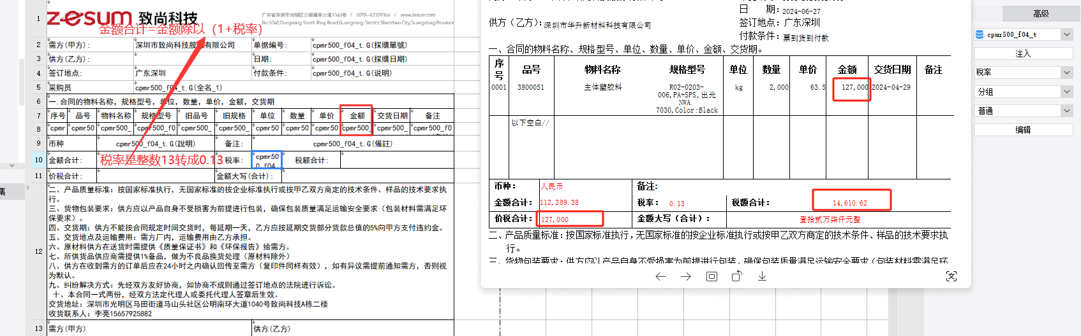The height and width of the screenshot is (336, 1081).
Task: Select the 金额 header cell in row 7
Action: tap(357, 115)
